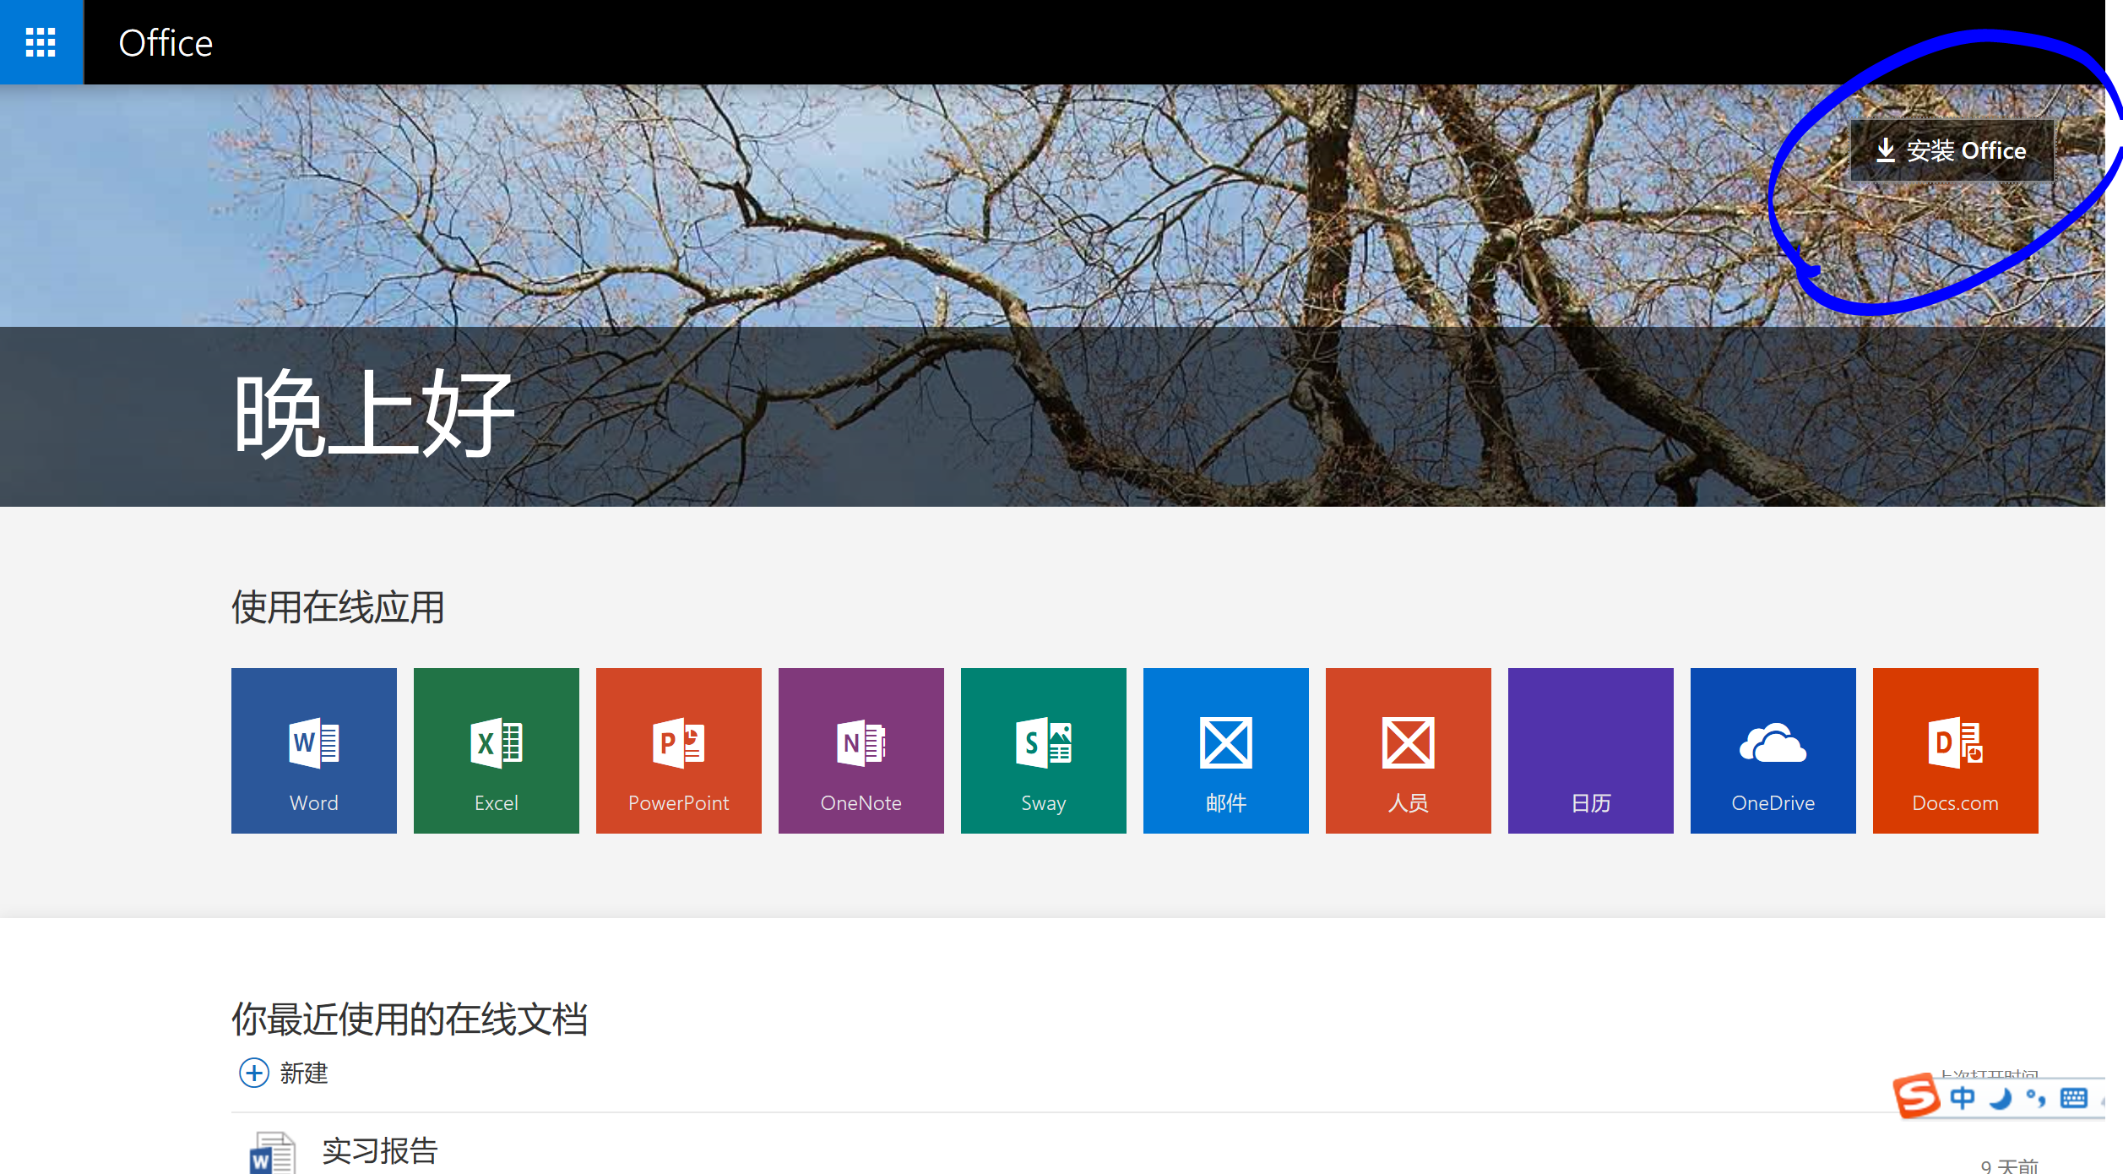Toggle Sogou punctuation mode button
Screen dimensions: 2123x1174
click(2036, 1098)
